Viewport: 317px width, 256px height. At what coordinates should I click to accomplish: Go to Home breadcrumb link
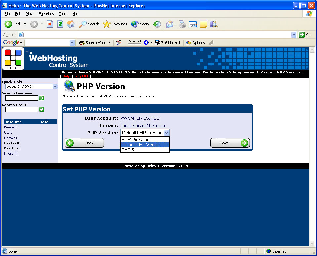click(x=67, y=72)
